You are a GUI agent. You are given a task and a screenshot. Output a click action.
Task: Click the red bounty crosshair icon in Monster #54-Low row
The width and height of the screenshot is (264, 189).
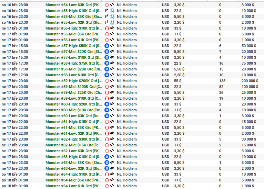click(x=107, y=5)
